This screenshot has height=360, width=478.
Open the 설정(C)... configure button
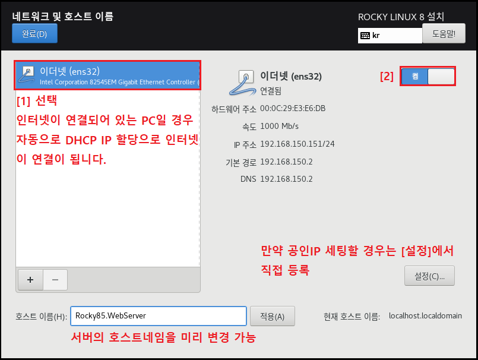point(429,276)
